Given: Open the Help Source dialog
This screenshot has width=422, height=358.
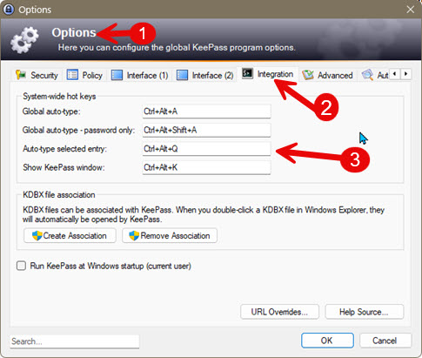Looking at the screenshot, I should coord(364,312).
